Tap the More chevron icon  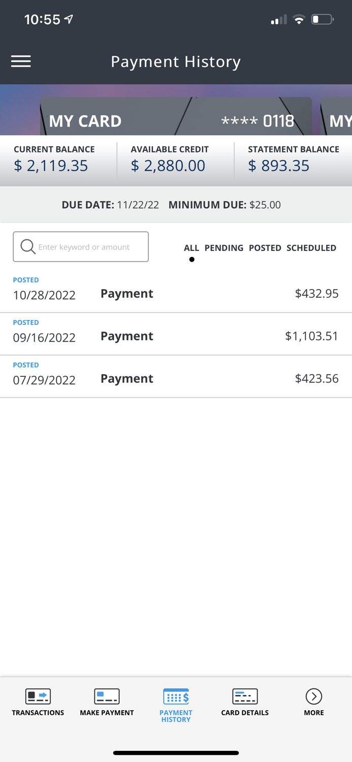pyautogui.click(x=314, y=696)
